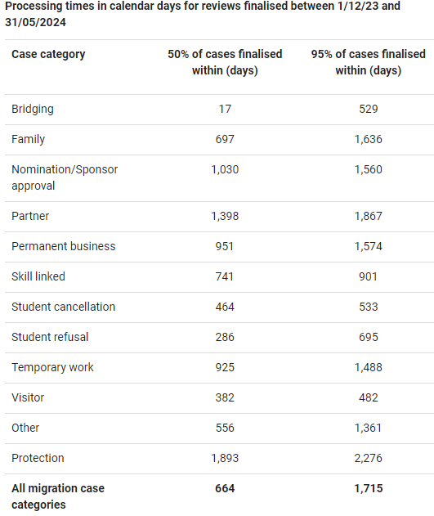Click the Visitor 95% value 482

point(369,398)
